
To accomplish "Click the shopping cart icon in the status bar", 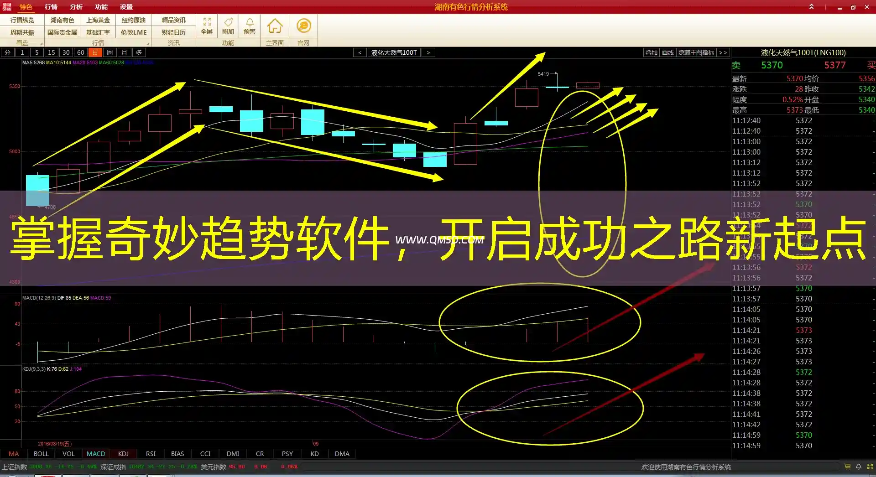I will coord(847,467).
